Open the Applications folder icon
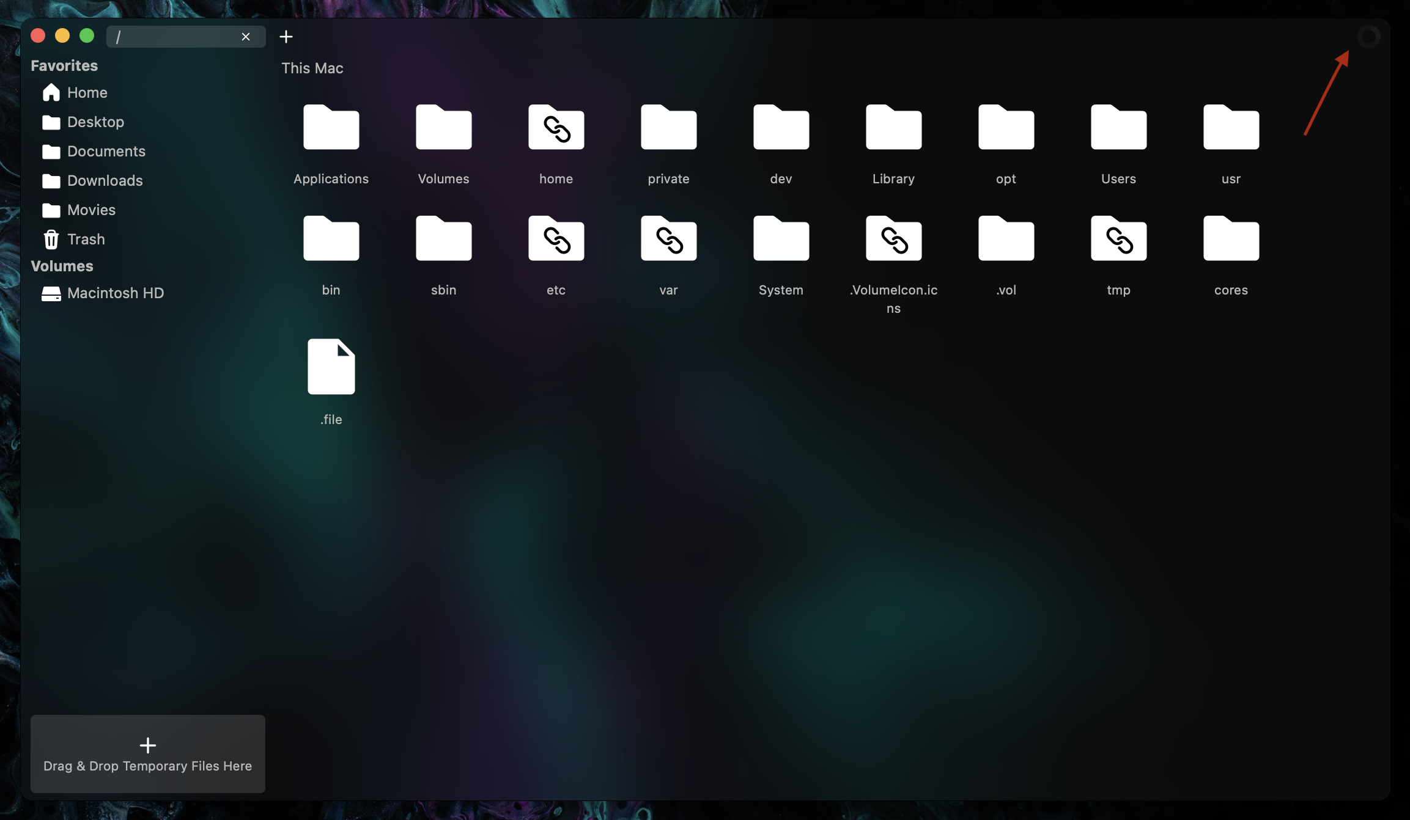1410x820 pixels. click(x=331, y=128)
